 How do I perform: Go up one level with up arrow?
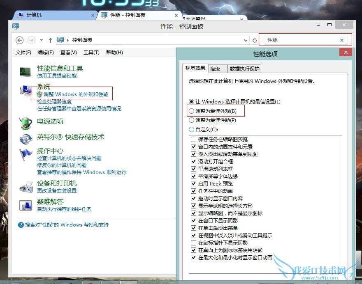pyautogui.click(x=51, y=40)
